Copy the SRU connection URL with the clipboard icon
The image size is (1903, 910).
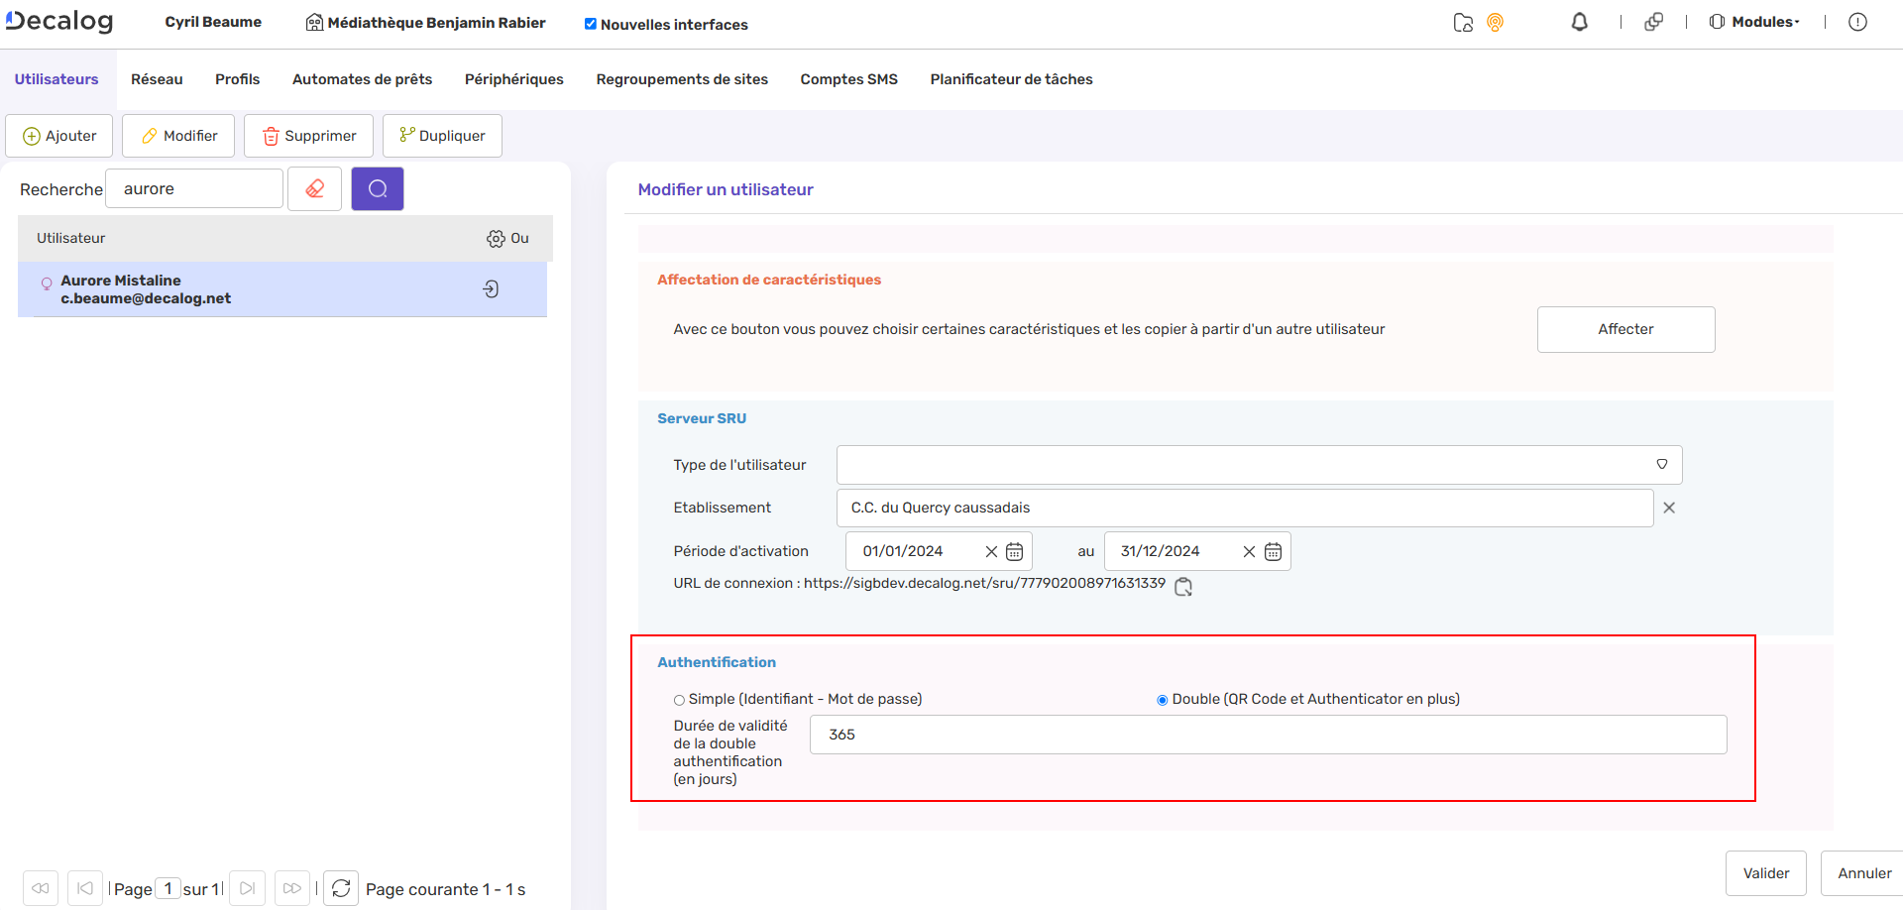[1182, 587]
